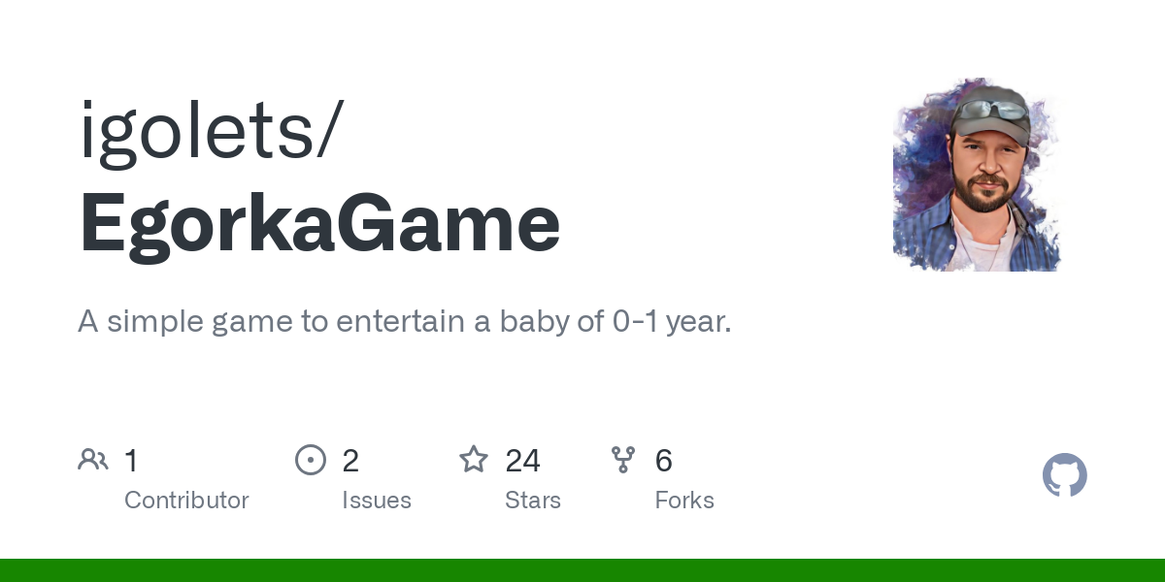
Task: Click the issues count '2'
Action: coord(350,461)
